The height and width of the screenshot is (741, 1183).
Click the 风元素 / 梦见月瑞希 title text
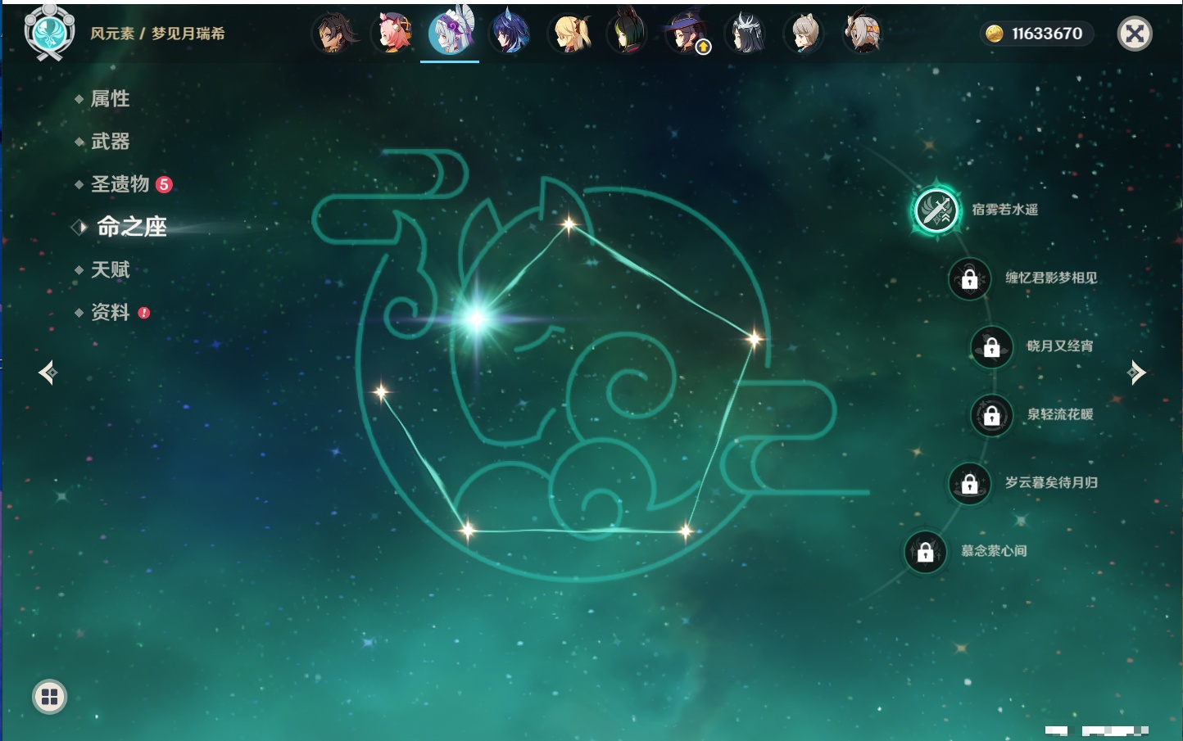point(157,34)
